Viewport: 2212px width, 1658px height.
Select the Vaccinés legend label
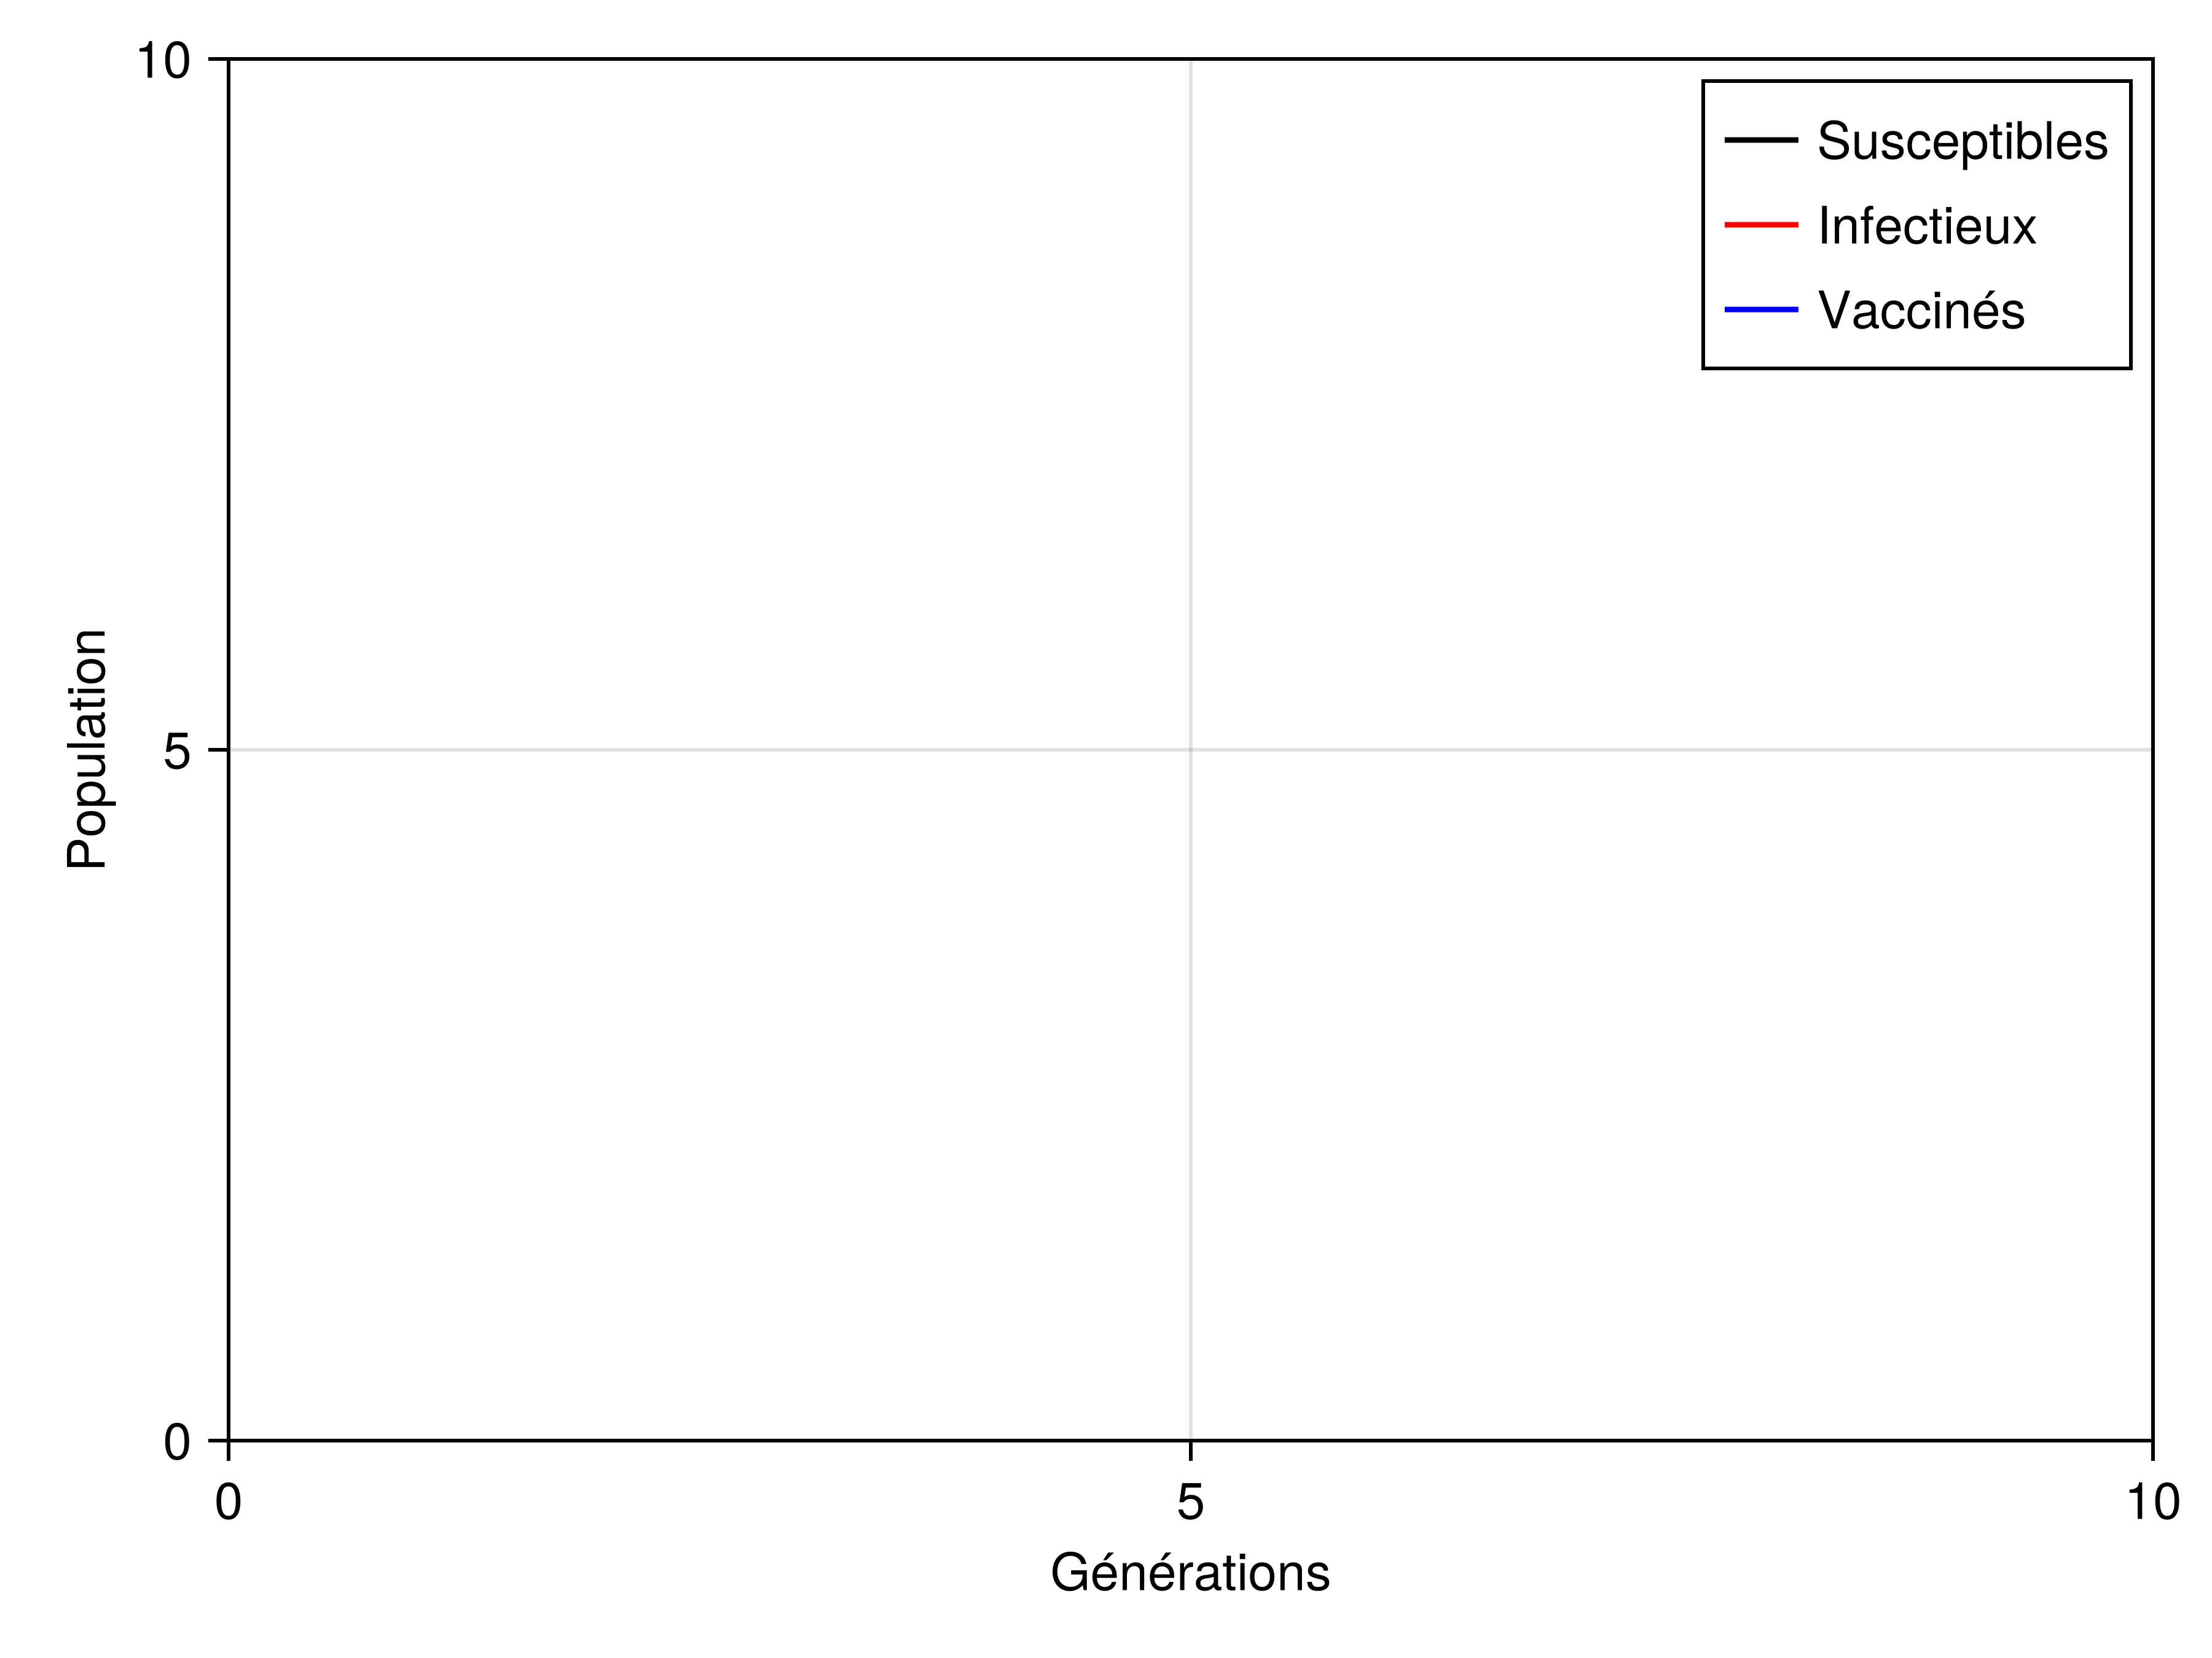[1921, 311]
